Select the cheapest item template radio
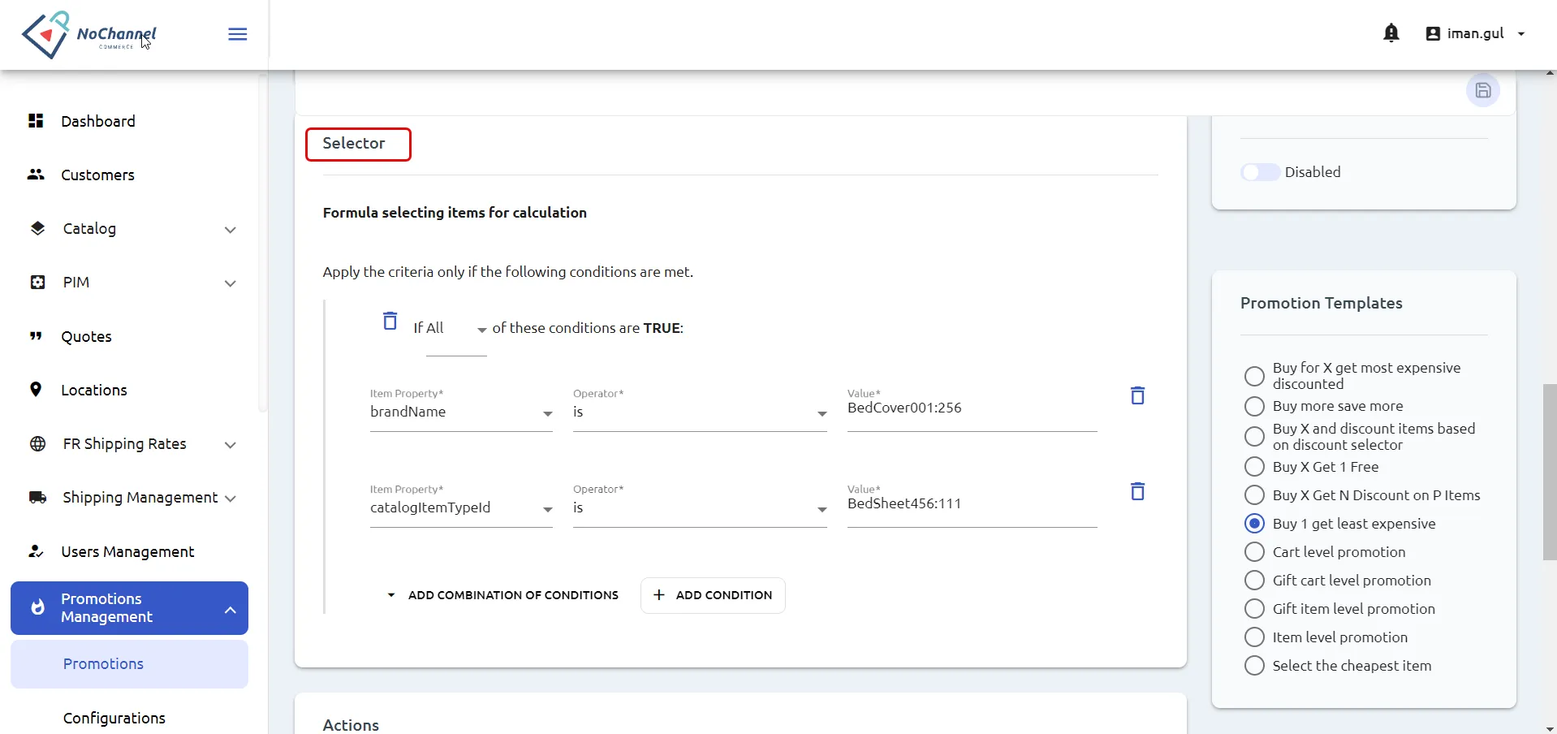The width and height of the screenshot is (1557, 734). (1254, 666)
